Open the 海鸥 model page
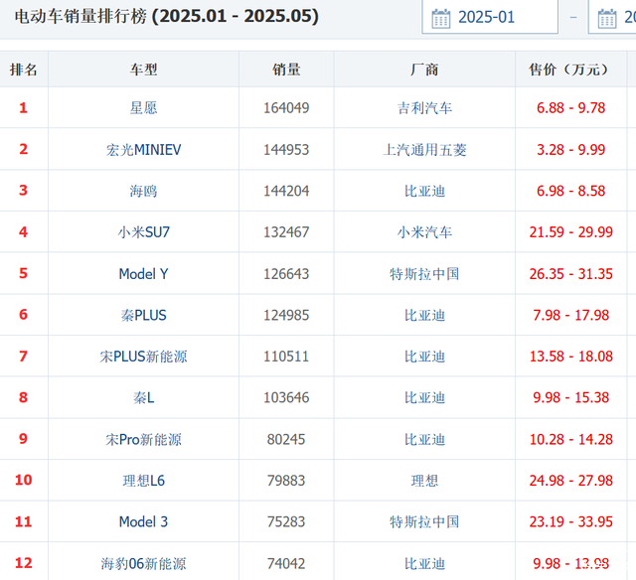 click(143, 191)
